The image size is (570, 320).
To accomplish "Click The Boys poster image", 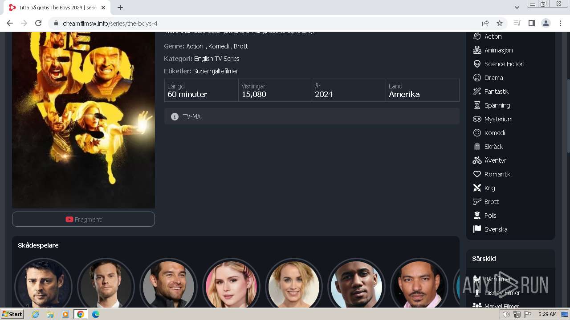I will [83, 120].
